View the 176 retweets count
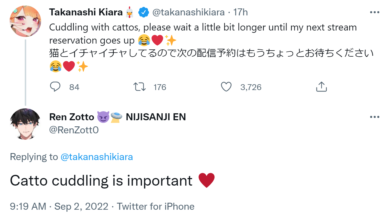389x219 pixels. 160,87
